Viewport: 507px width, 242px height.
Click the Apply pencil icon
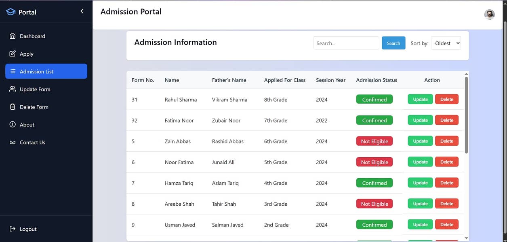13,54
